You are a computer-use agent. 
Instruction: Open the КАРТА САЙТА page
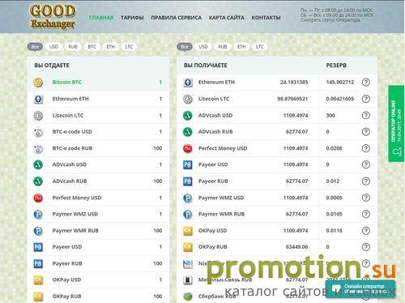click(x=226, y=18)
